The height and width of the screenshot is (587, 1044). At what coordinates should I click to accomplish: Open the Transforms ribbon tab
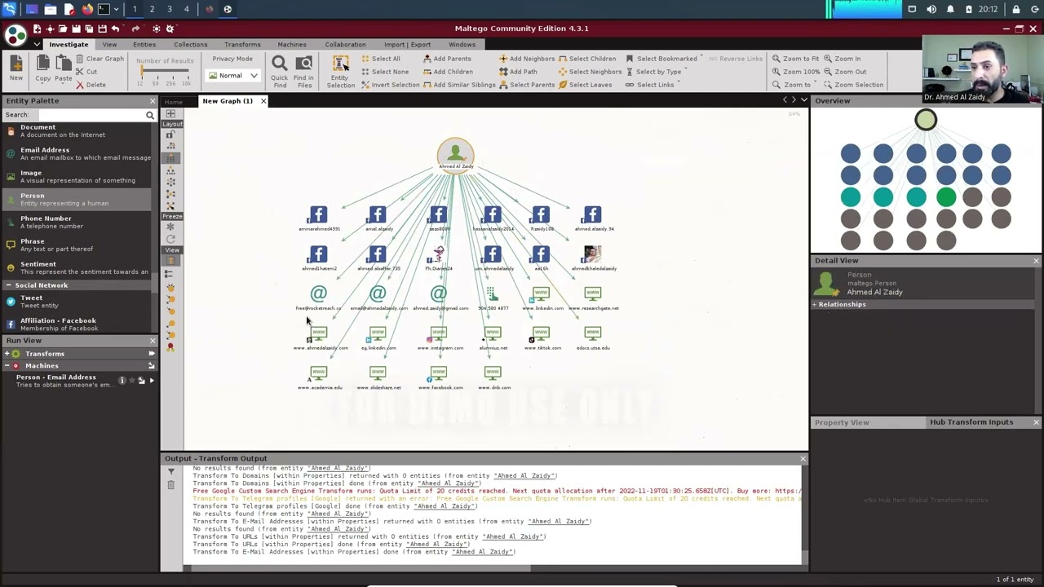tap(242, 44)
